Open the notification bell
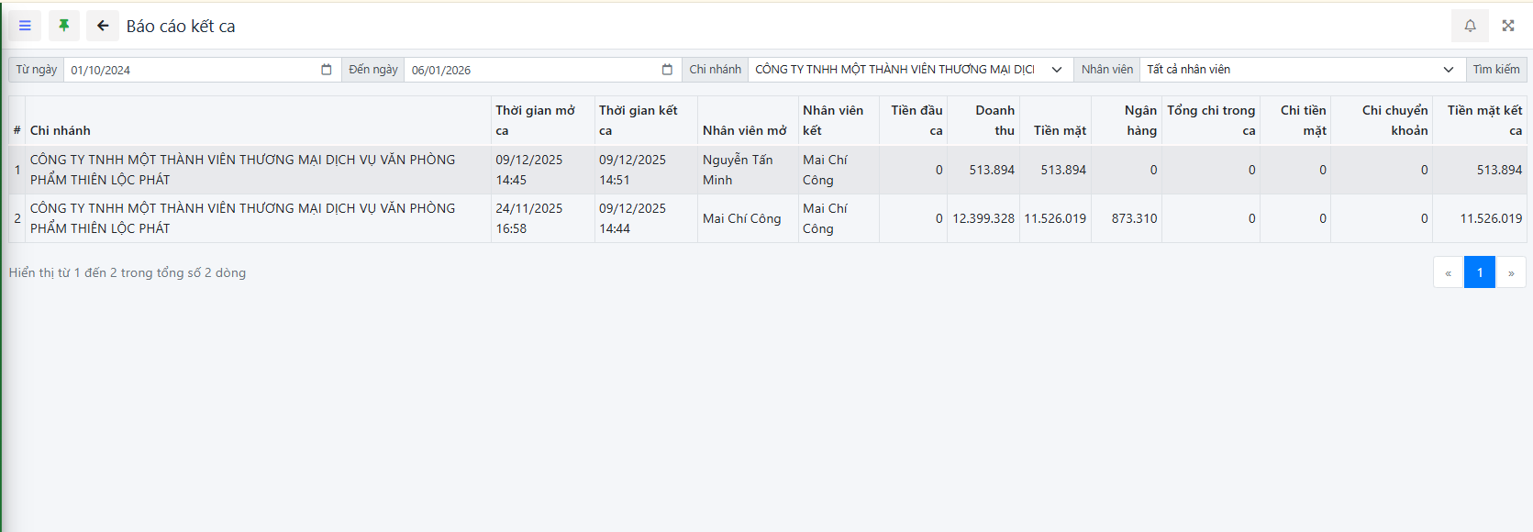 pyautogui.click(x=1470, y=26)
